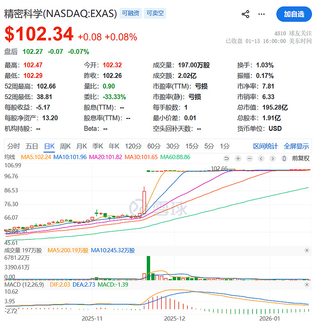Select the 月K chart tab
Viewport: 328px width, 326px height.
click(x=81, y=146)
